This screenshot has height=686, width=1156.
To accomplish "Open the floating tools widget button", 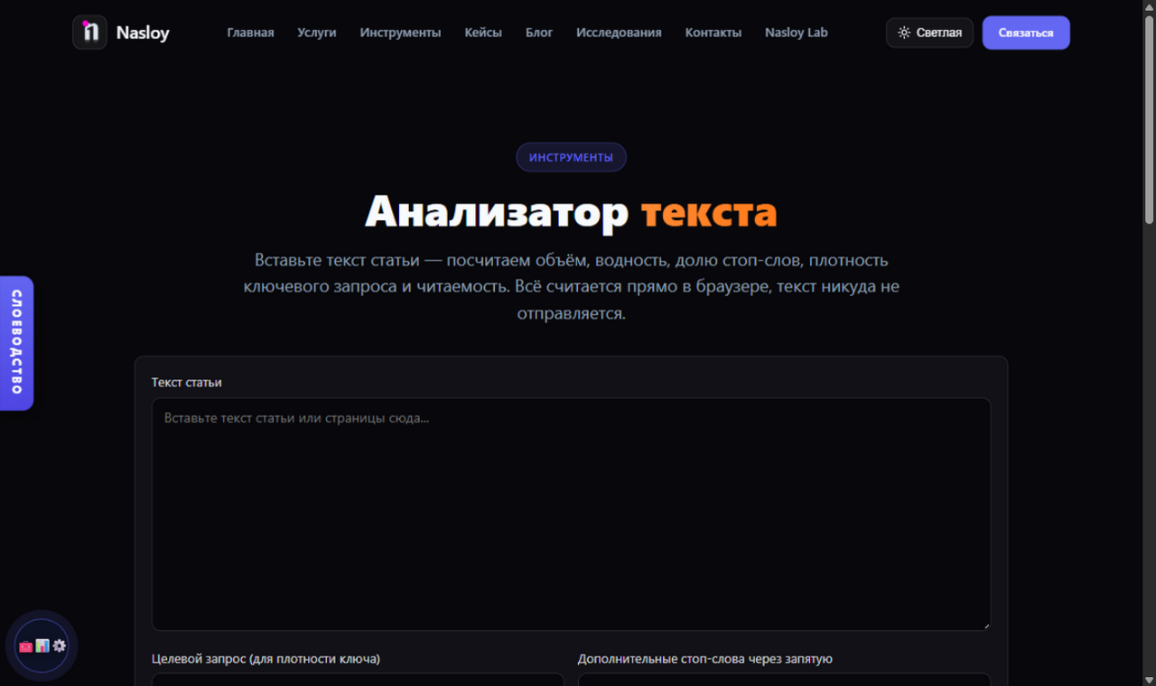I will (x=42, y=646).
